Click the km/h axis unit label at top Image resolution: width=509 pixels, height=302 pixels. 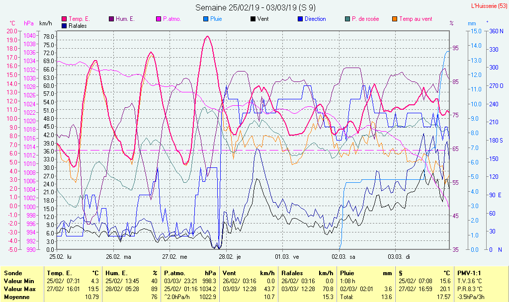coord(46,23)
